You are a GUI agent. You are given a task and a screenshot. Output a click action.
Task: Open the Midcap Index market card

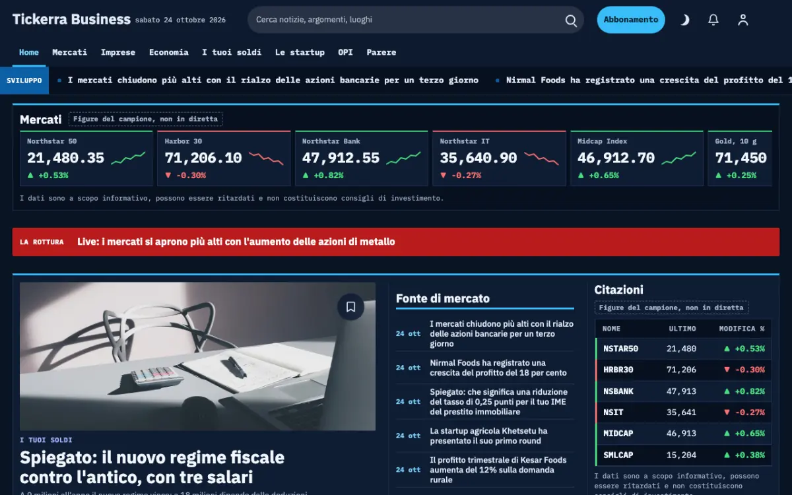pos(637,158)
